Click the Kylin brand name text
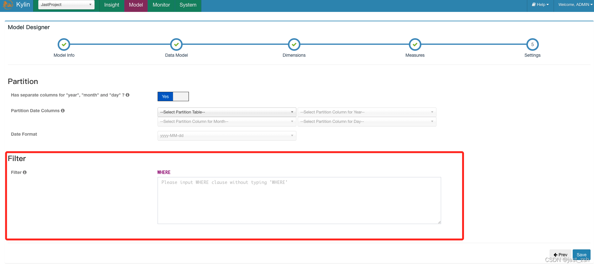This screenshot has width=594, height=266. (23, 4)
